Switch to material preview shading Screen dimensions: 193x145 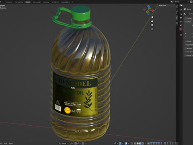[140, 143]
